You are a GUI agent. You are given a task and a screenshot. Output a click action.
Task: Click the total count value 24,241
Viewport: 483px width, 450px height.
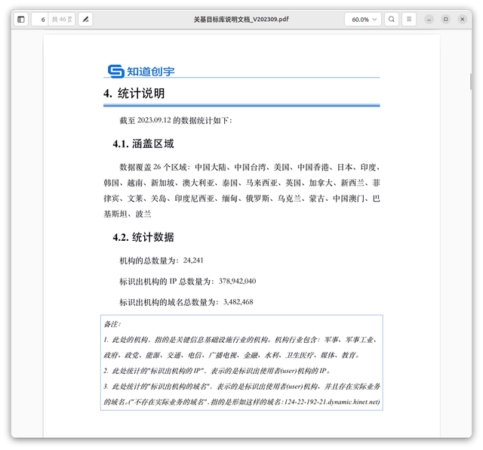click(x=193, y=260)
